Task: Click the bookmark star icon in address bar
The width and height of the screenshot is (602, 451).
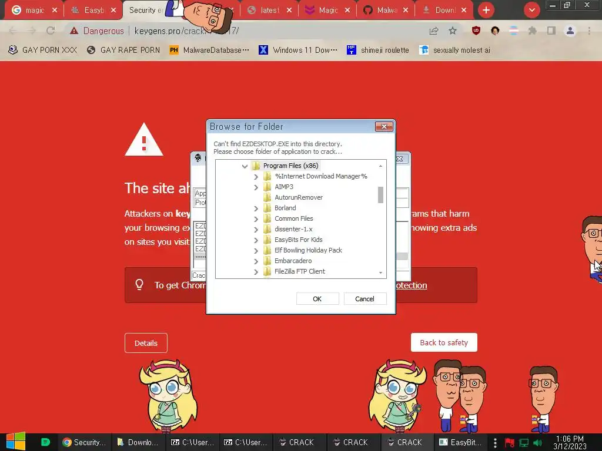Action: (453, 31)
